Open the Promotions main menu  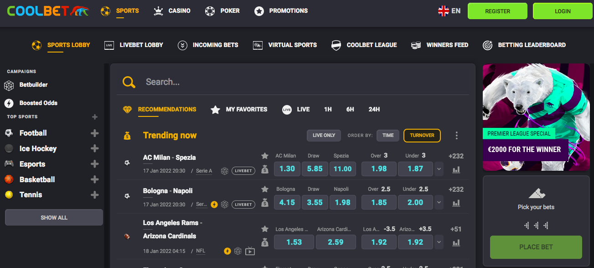[281, 11]
